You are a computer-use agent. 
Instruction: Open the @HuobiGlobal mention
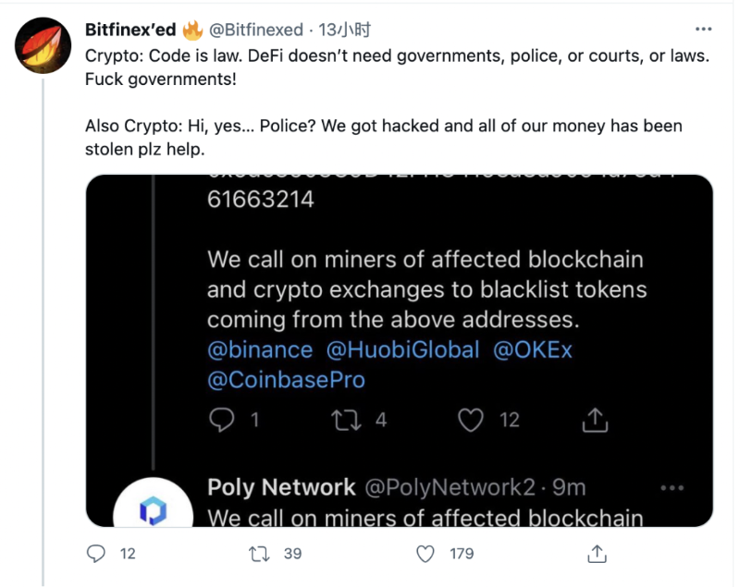[x=402, y=350]
